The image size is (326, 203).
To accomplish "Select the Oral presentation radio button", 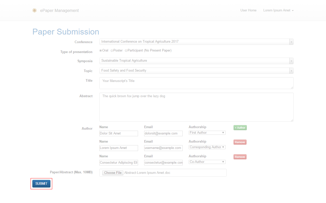I will coord(101,50).
